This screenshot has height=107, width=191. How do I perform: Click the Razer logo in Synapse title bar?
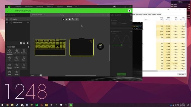pyautogui.click(x=9, y=7)
